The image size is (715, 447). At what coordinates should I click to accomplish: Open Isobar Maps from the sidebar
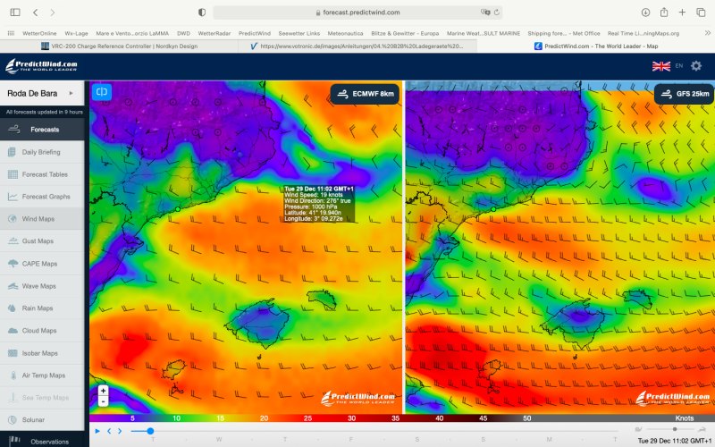coord(40,353)
